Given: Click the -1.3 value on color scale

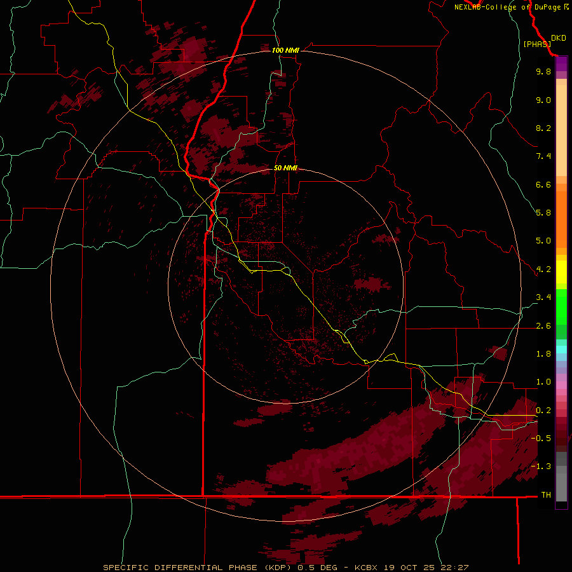Looking at the screenshot, I should (541, 466).
